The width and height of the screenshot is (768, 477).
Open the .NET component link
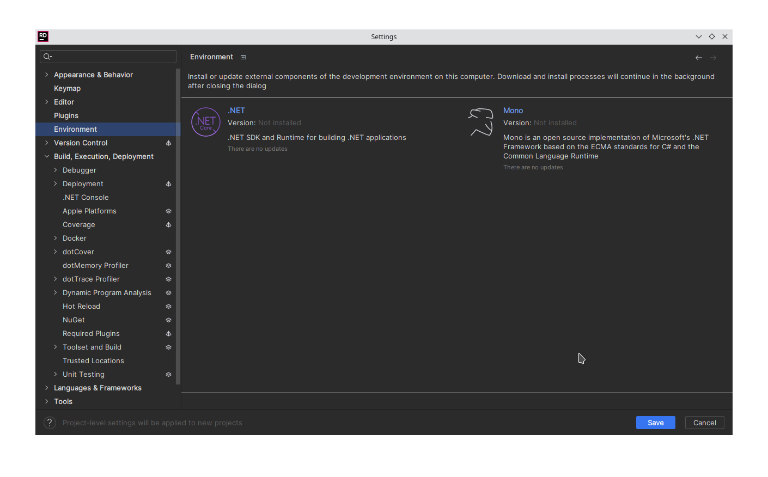click(236, 111)
